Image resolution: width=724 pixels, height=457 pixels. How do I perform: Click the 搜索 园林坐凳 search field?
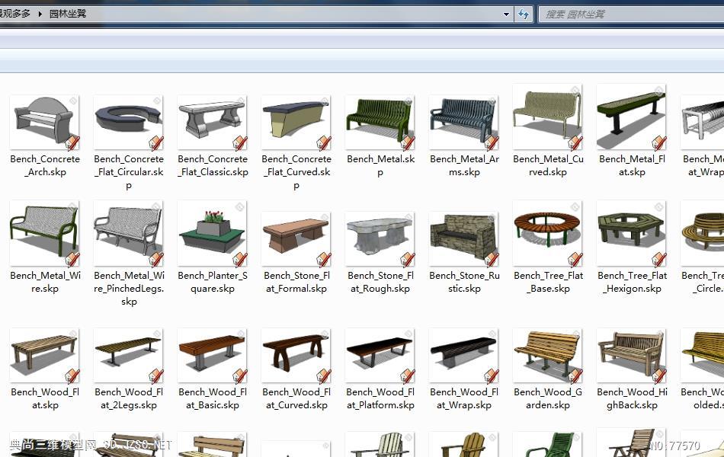[631, 14]
